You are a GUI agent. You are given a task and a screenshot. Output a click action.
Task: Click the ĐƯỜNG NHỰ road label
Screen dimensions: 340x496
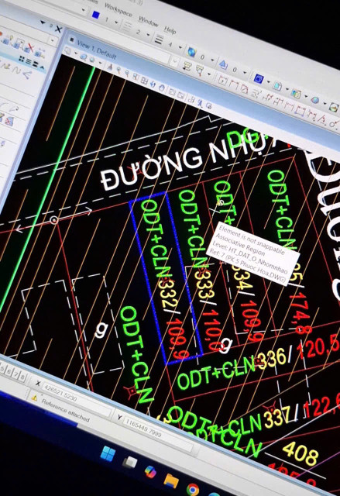(x=187, y=164)
